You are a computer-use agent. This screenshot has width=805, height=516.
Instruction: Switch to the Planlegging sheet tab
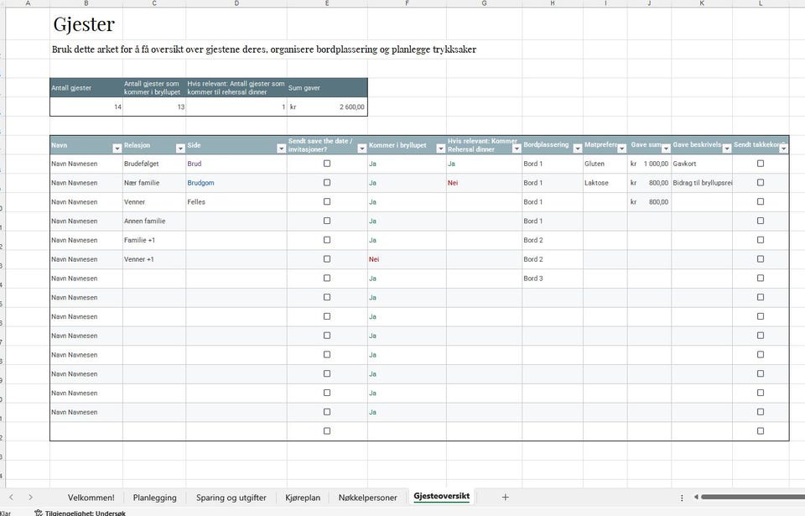tap(154, 498)
